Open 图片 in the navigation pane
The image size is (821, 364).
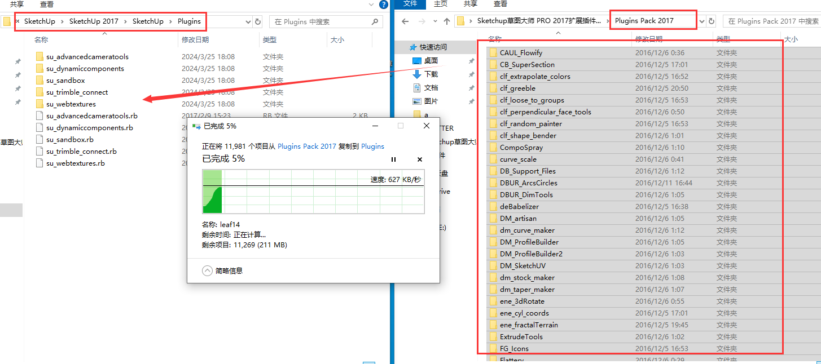pyautogui.click(x=431, y=101)
